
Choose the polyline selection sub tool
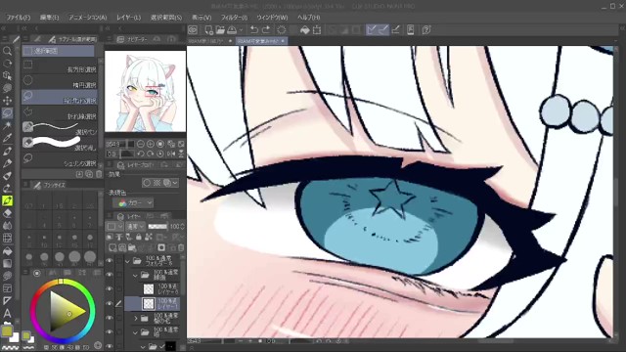point(60,112)
